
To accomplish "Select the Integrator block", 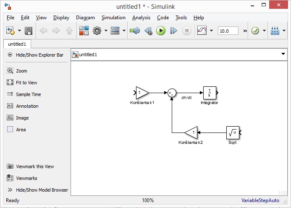I will pos(210,93).
